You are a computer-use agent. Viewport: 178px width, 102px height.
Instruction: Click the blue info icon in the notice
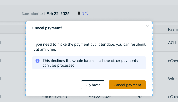click(x=38, y=61)
